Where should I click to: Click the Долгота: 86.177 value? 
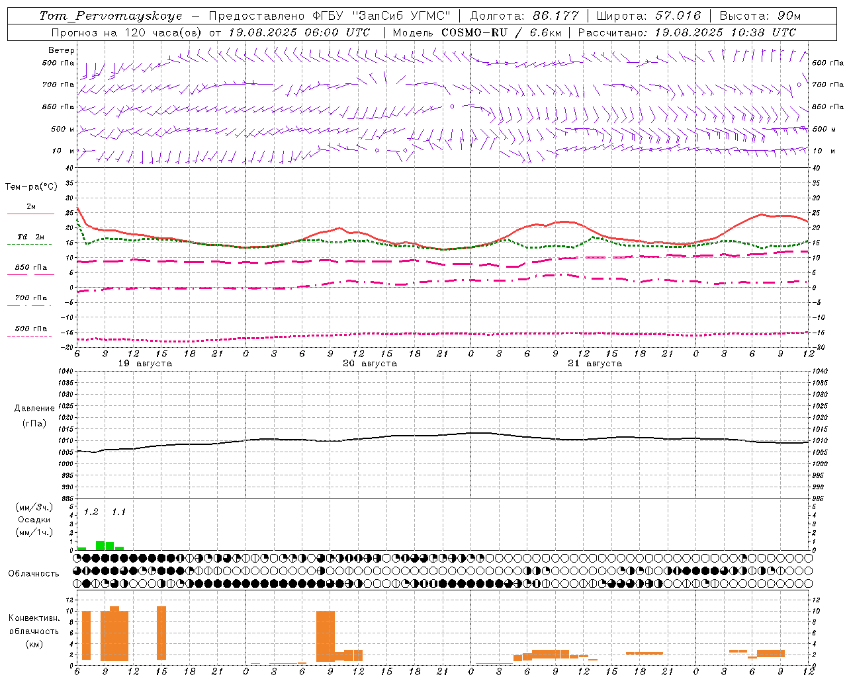[x=524, y=16]
